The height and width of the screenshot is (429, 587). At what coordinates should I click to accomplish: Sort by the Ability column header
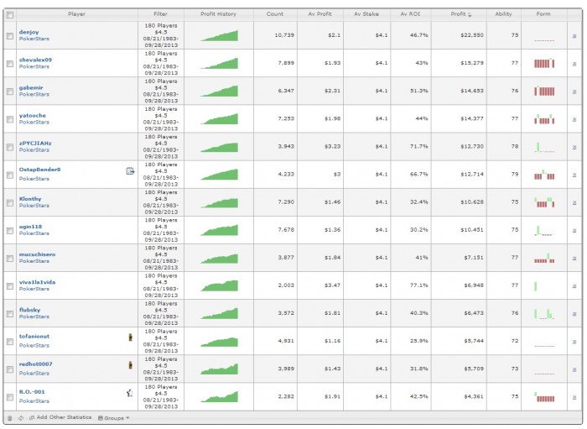(x=503, y=14)
